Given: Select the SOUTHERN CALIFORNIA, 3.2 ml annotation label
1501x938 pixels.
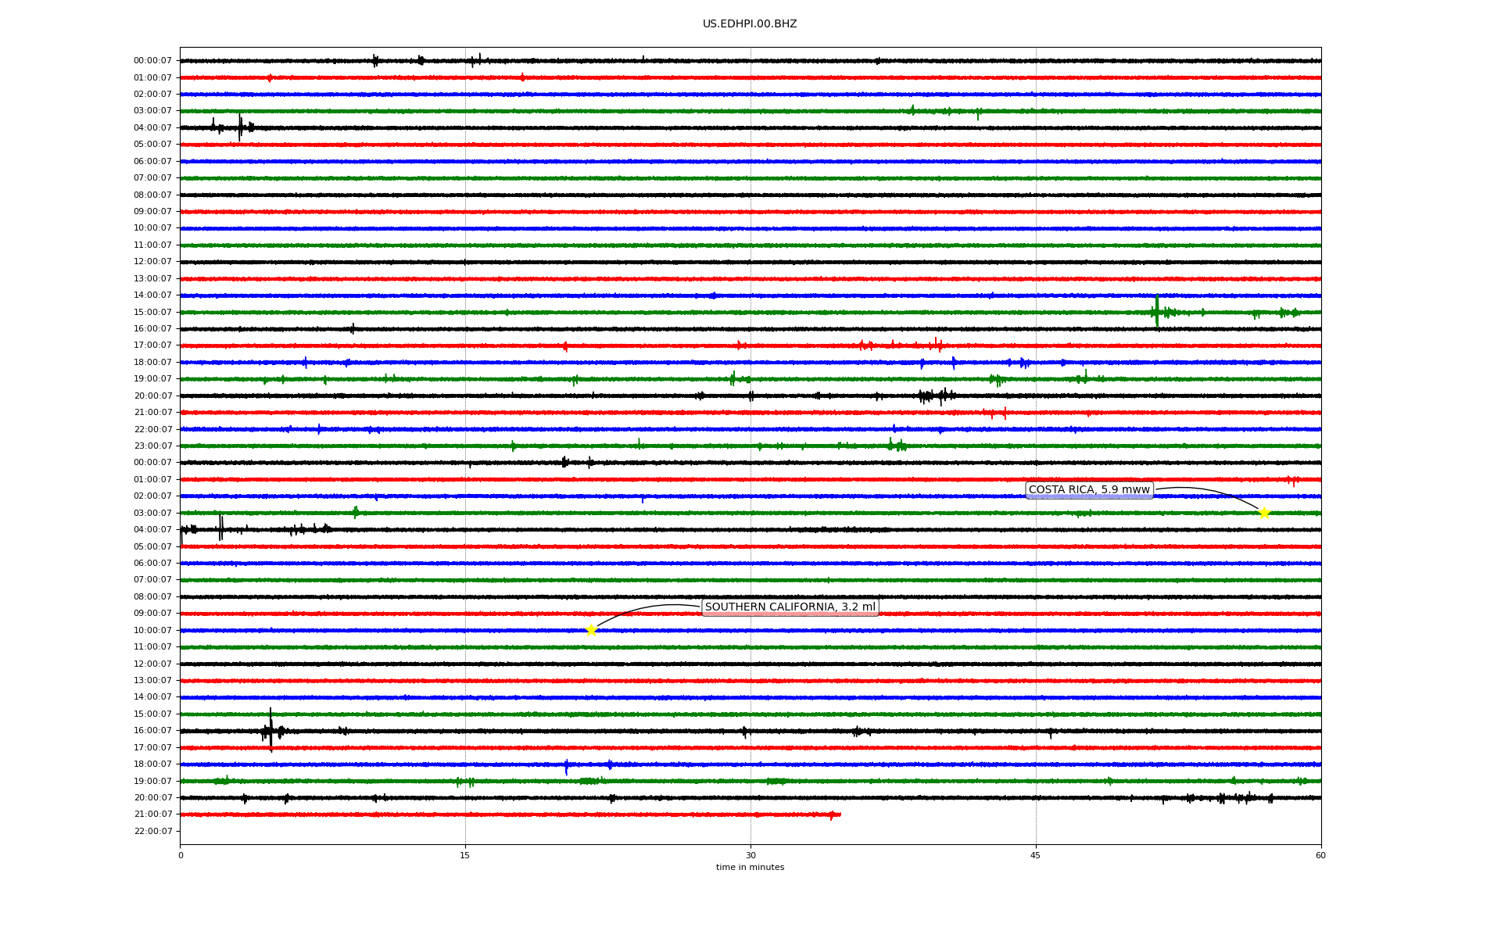Looking at the screenshot, I should pos(790,607).
